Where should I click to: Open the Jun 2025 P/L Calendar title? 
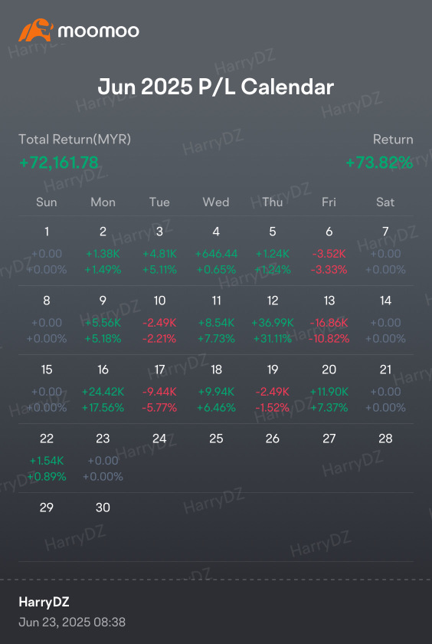(216, 87)
